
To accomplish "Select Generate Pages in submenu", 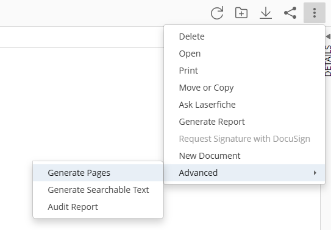I will (x=98, y=173).
